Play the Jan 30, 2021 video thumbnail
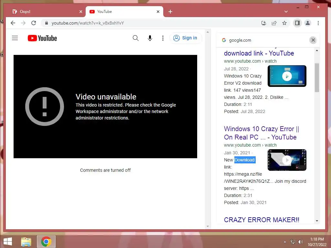This screenshot has height=248, width=331. coord(287,160)
